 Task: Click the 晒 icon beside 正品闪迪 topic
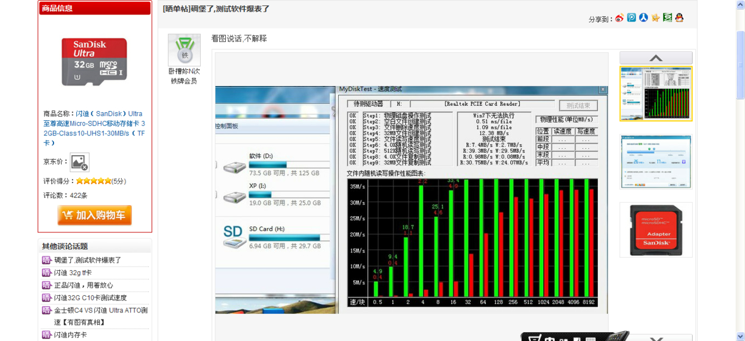(47, 285)
